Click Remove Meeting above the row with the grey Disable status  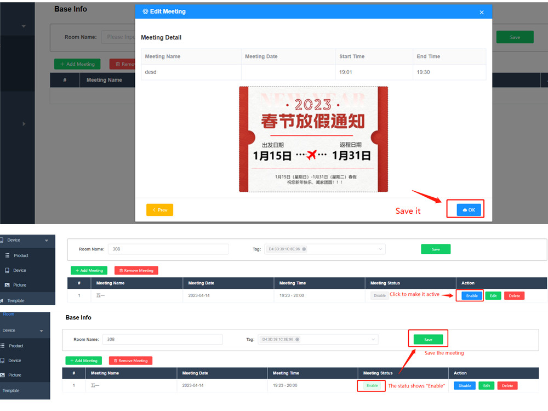click(136, 270)
